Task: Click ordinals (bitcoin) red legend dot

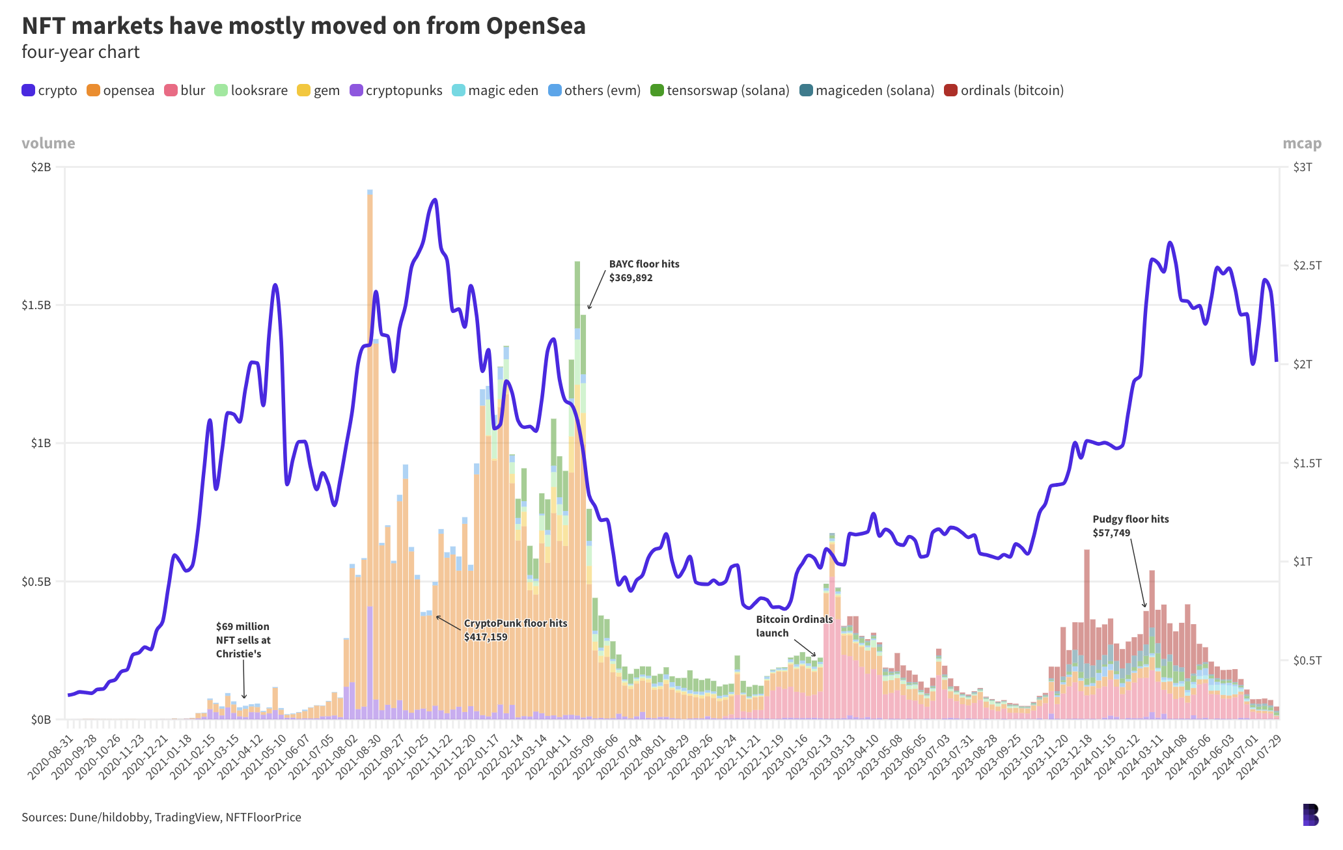Action: 951,90
